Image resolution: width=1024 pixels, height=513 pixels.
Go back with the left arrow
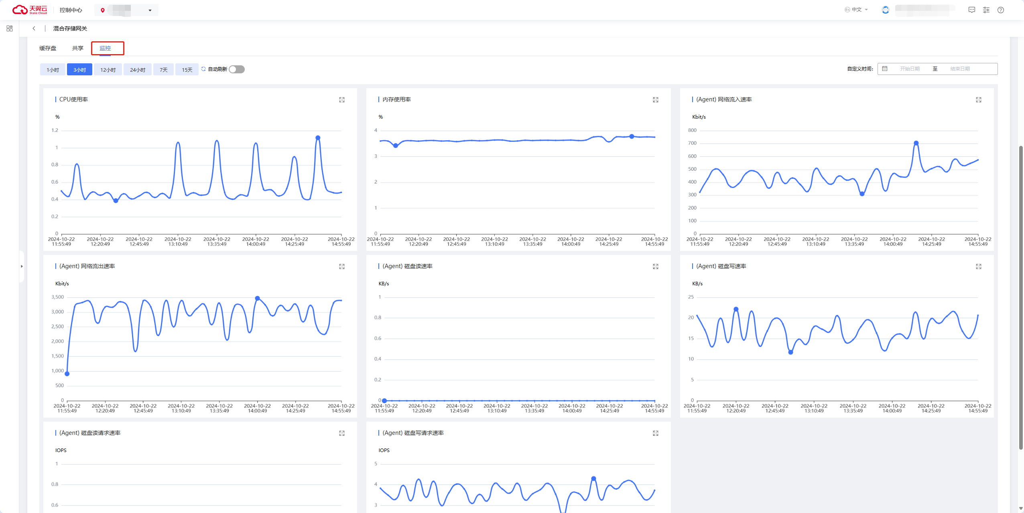pos(34,28)
